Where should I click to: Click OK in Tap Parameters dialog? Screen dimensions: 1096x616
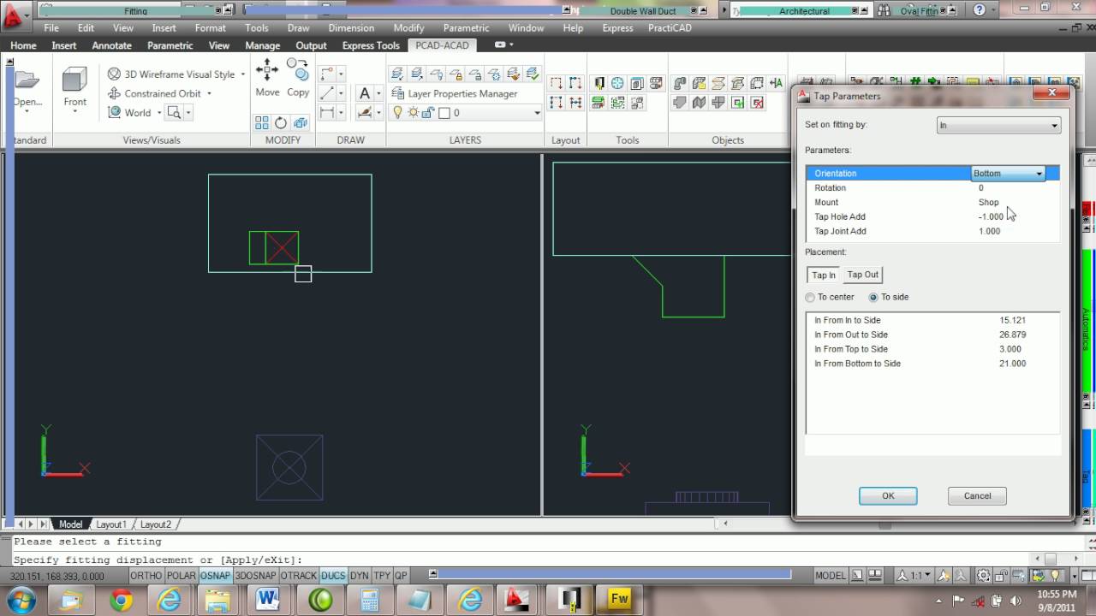[888, 496]
